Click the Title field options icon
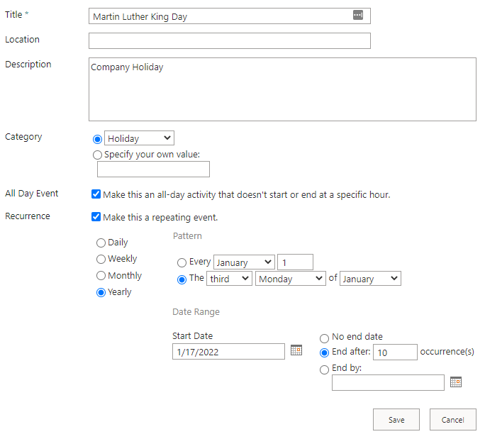 pyautogui.click(x=358, y=16)
